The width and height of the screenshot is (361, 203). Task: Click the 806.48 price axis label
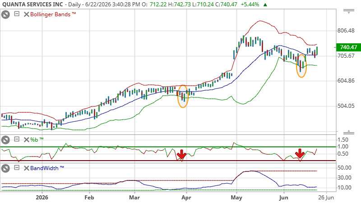point(346,31)
